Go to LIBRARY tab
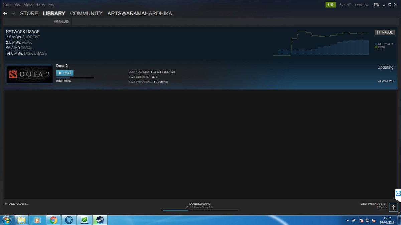 54,14
